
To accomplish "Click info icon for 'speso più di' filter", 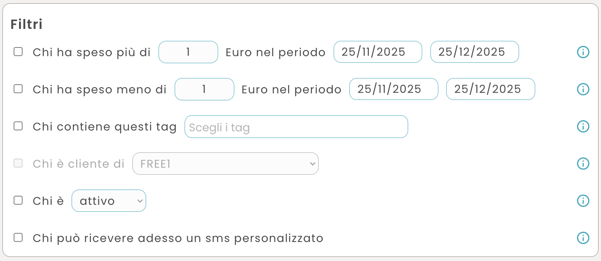I will (583, 52).
